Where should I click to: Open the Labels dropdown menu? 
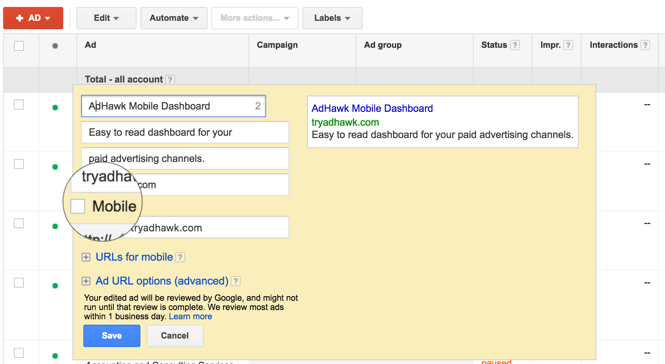332,18
